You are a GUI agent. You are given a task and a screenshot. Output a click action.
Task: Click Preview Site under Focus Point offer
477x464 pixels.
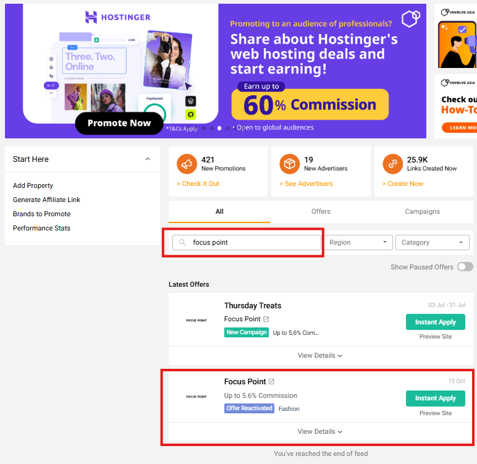click(x=436, y=413)
